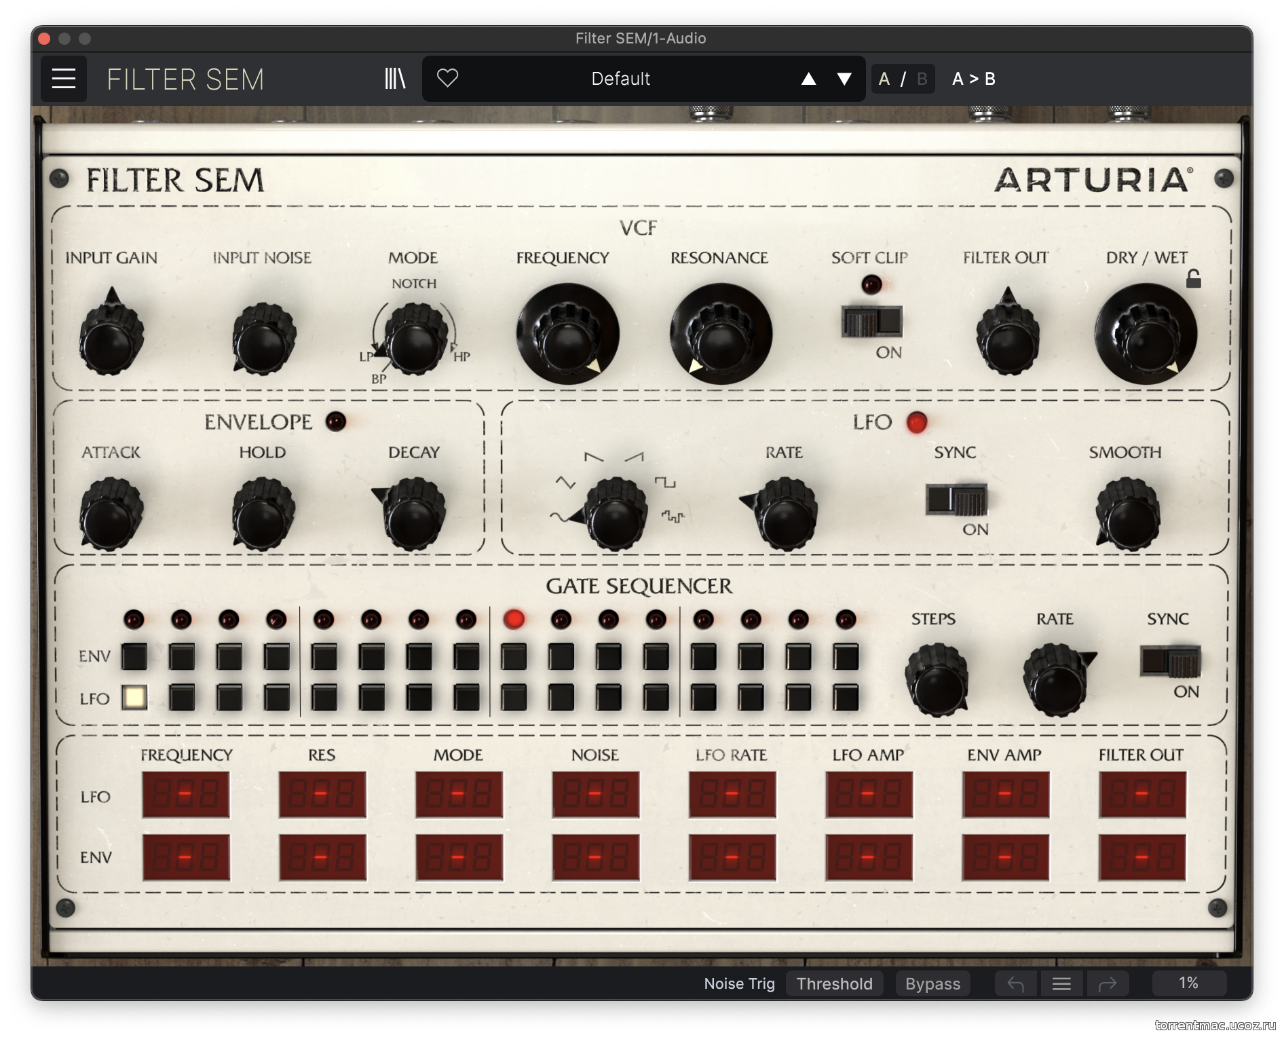
Task: Click the redo arrow icon
Action: [1108, 983]
